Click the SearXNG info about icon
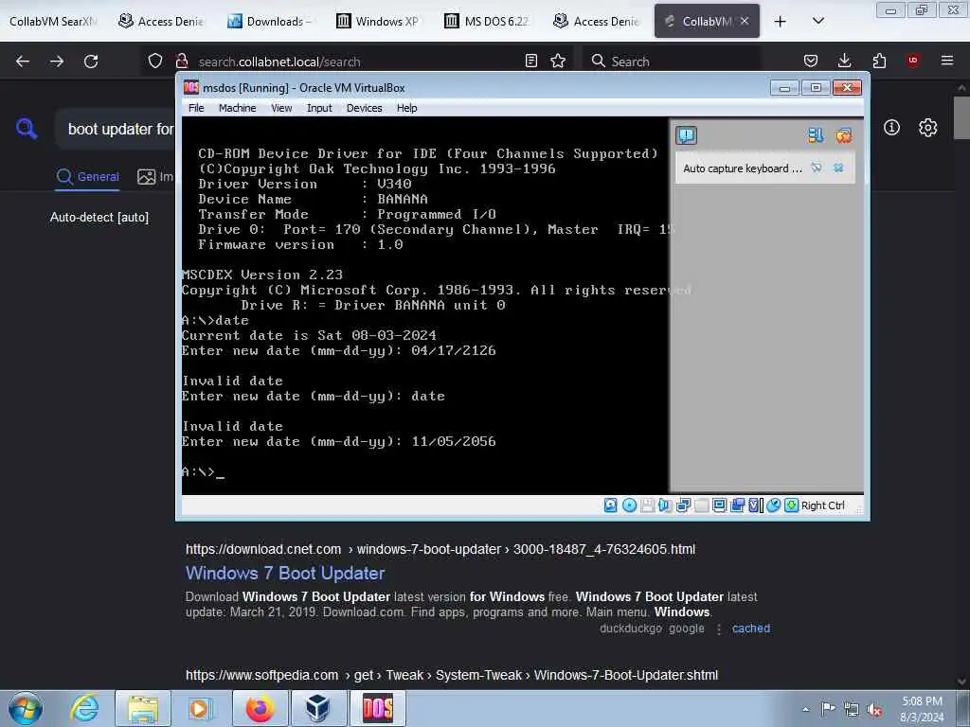The image size is (970, 727). point(891,128)
